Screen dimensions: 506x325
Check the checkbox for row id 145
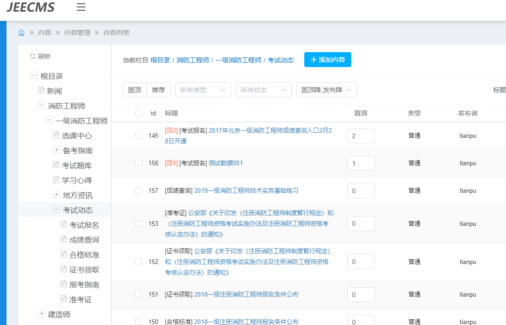[138, 135]
